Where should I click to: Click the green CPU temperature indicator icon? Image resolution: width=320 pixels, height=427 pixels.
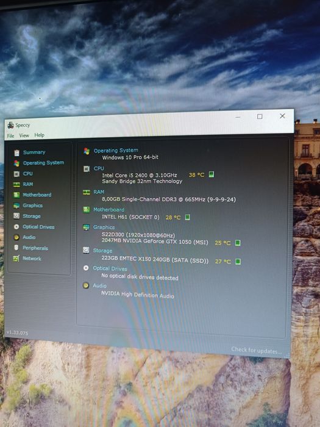(211, 174)
